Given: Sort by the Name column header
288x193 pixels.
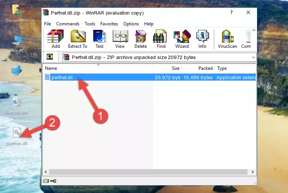Looking at the screenshot, I should click(x=98, y=68).
